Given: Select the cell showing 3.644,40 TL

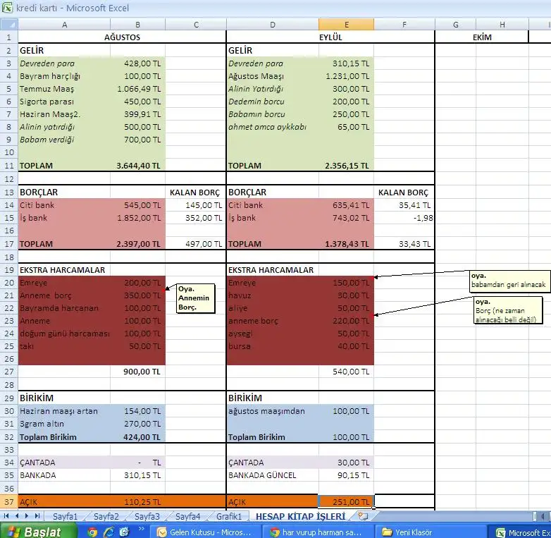Looking at the screenshot, I should click(x=138, y=166).
